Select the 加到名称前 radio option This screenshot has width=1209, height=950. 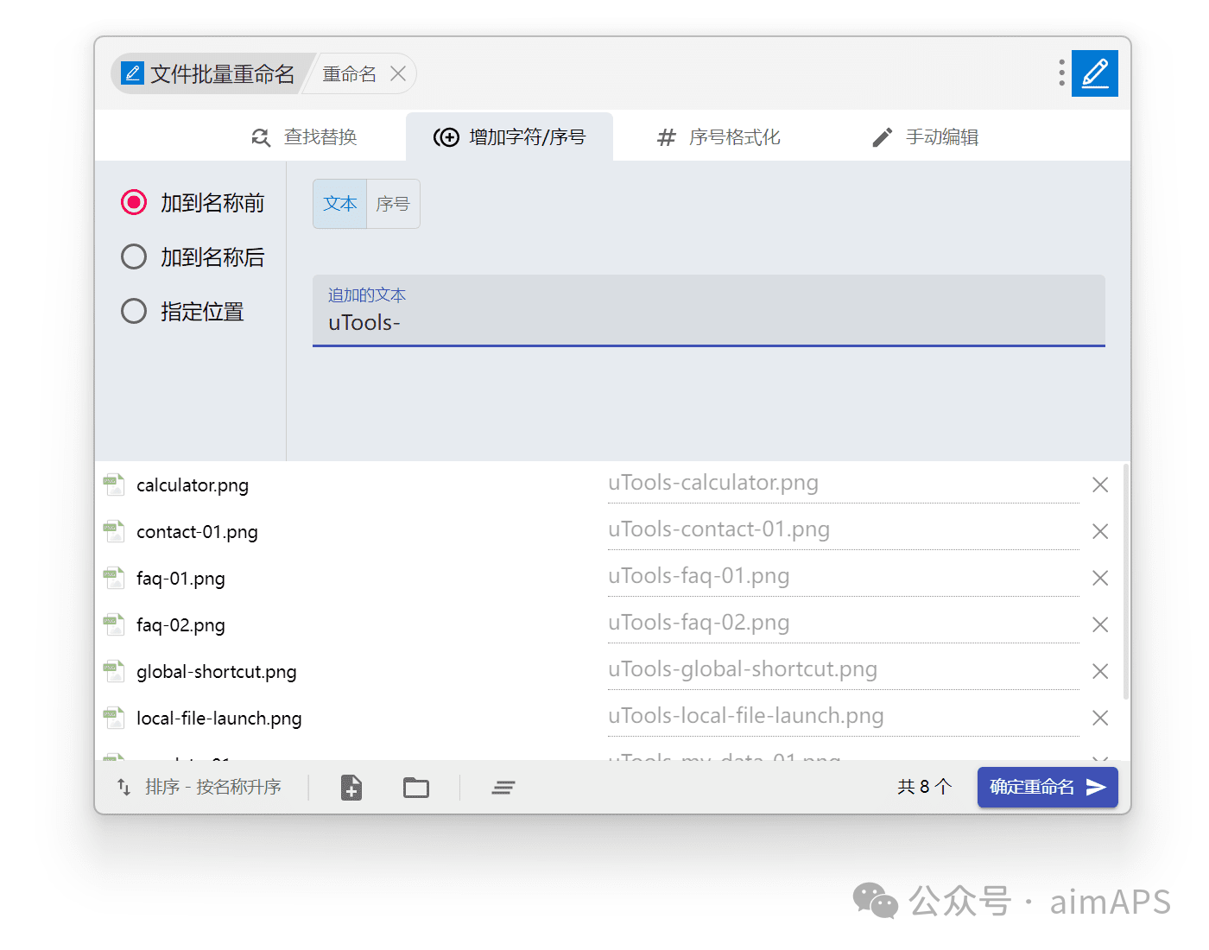pyautogui.click(x=134, y=202)
